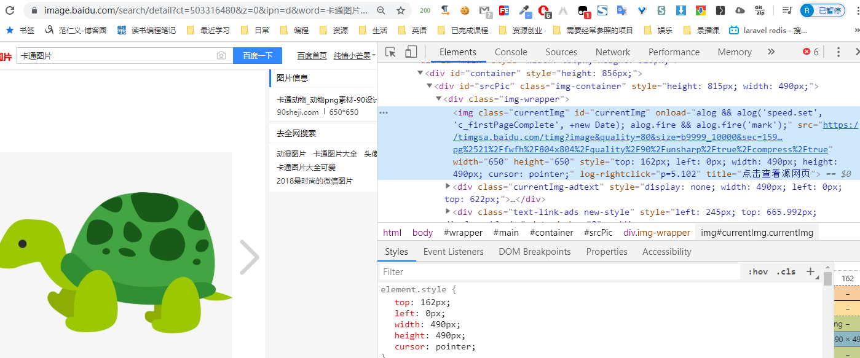Click the 卡通图片大全可爱 related search link

tap(306, 168)
